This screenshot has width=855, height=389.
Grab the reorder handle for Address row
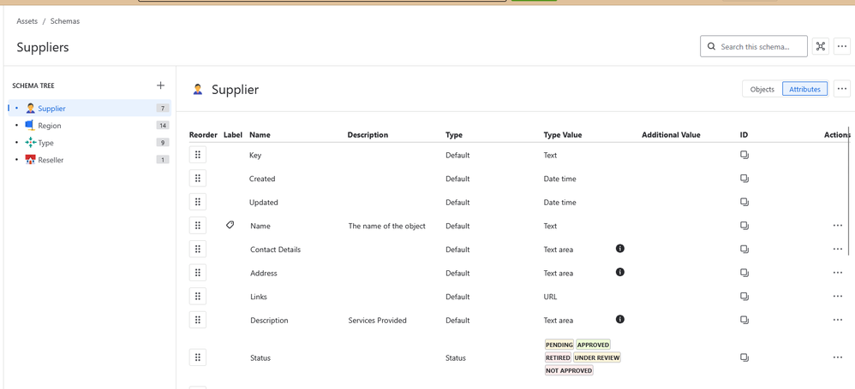tap(197, 273)
